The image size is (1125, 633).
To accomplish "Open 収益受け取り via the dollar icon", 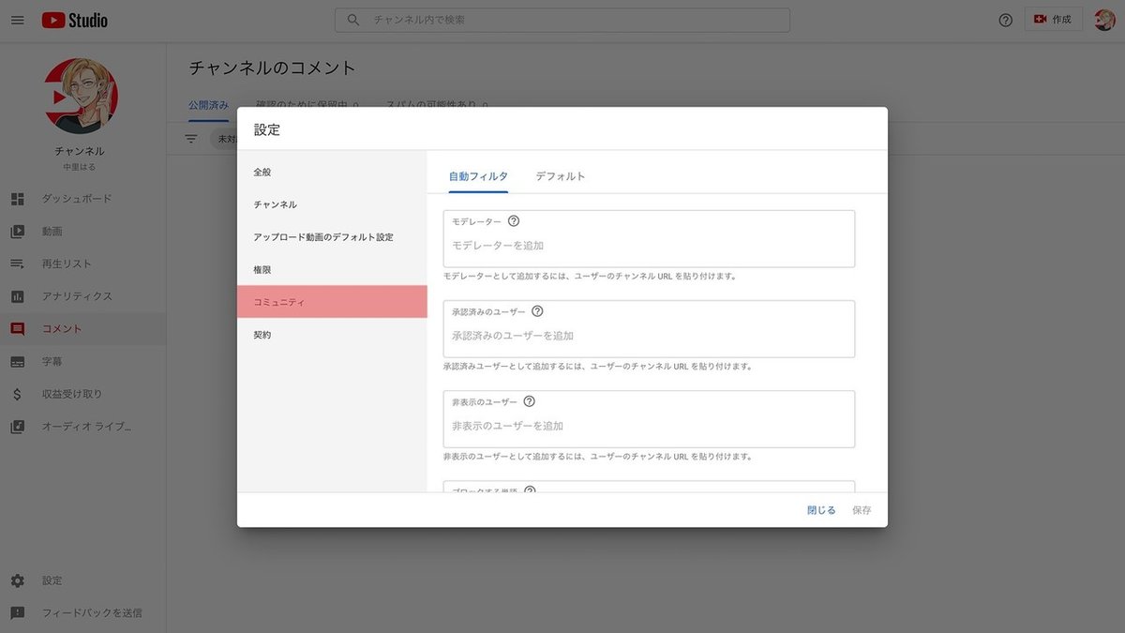I will [16, 394].
